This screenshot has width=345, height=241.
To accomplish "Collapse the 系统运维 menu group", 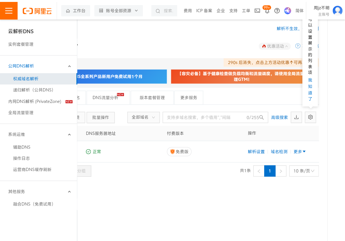I will click(69, 135).
